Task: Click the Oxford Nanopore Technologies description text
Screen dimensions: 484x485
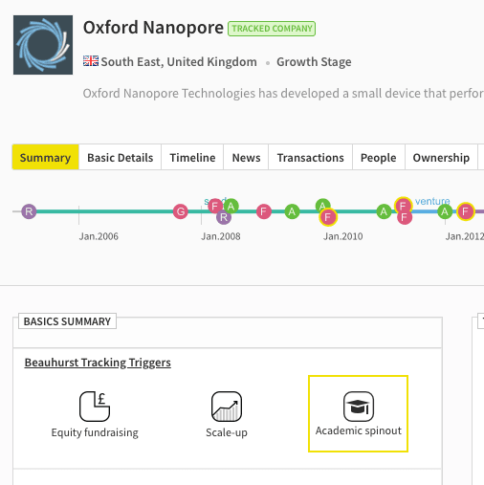Action: pos(283,94)
